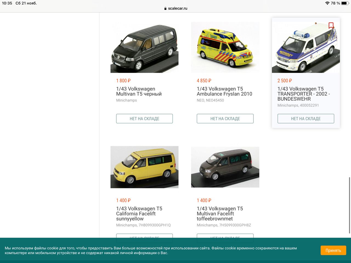Image resolution: width=351 pixels, height=263 pixels.
Task: Click 'Minichamps' label under black Multivan
Action: 126,100
